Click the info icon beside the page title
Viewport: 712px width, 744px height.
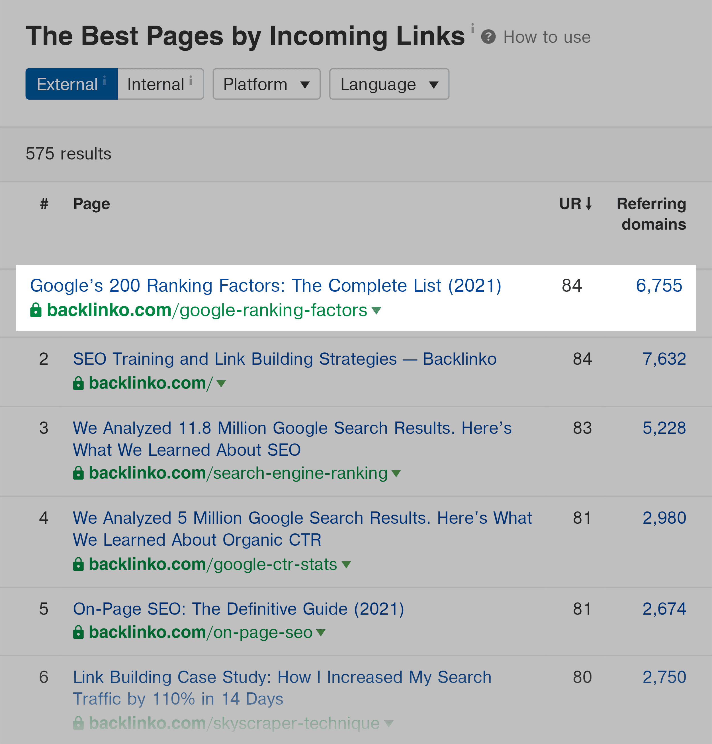pos(472,28)
